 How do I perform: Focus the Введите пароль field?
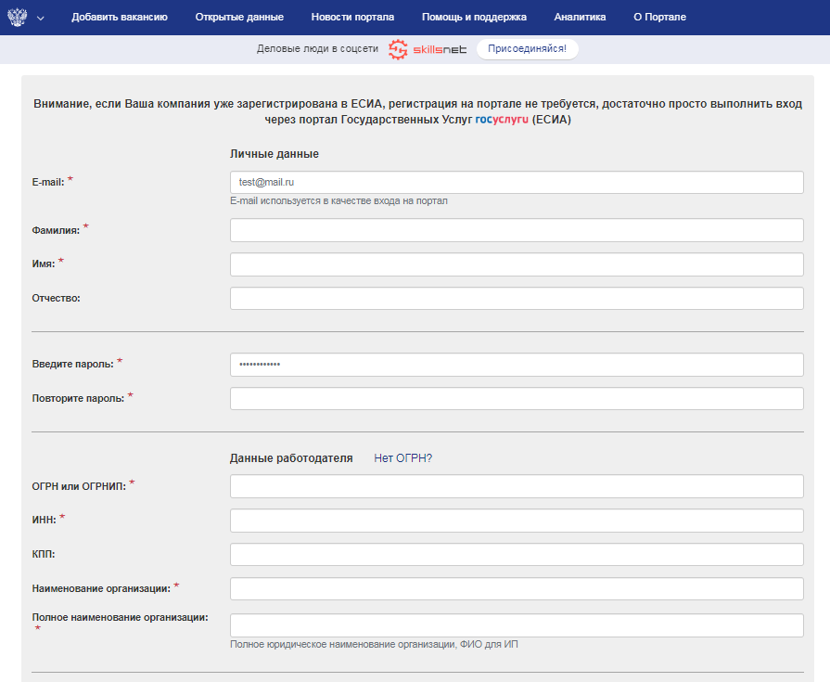517,365
